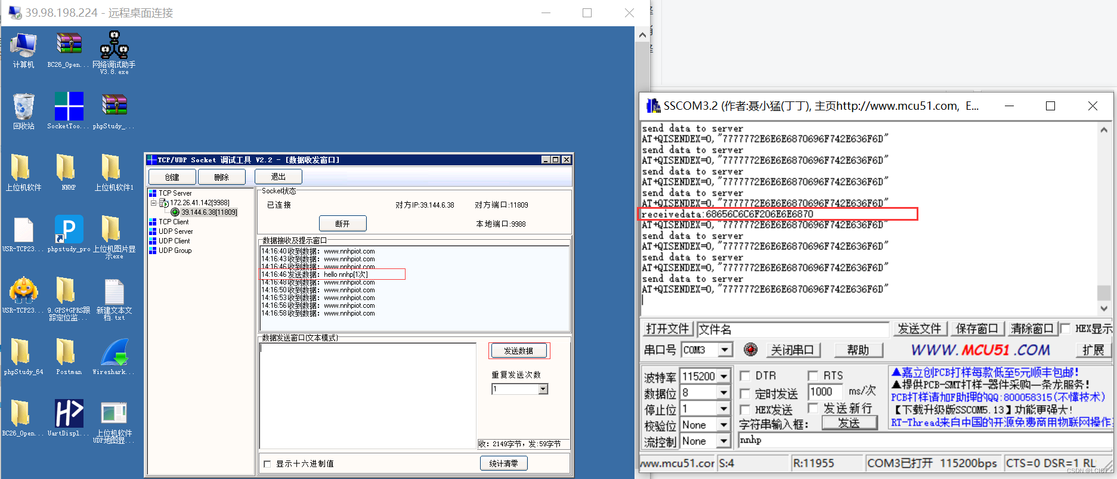Screen dimensions: 1117x479
Task: Open the 计算机 desktop icon
Action: (x=23, y=45)
